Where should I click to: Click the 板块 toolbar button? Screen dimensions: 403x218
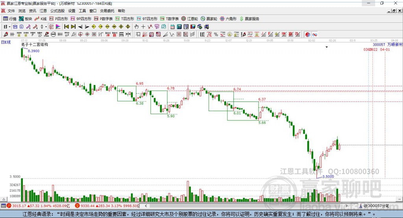26,19
